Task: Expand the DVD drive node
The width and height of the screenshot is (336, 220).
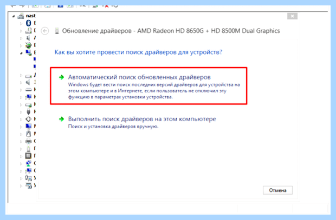Action: click(21, 31)
